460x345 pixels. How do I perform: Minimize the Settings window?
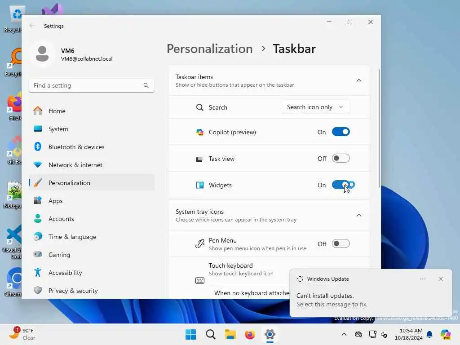point(329,22)
